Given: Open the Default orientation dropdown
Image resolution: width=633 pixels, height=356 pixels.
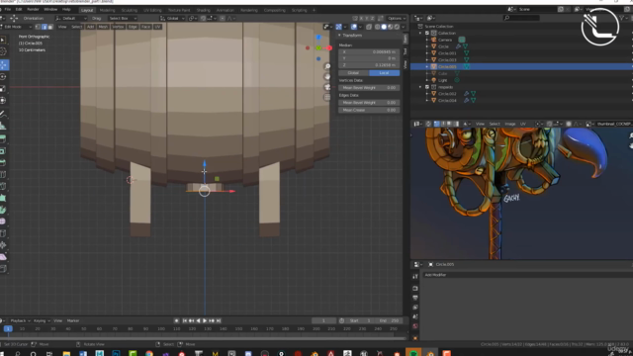Looking at the screenshot, I should [x=71, y=18].
